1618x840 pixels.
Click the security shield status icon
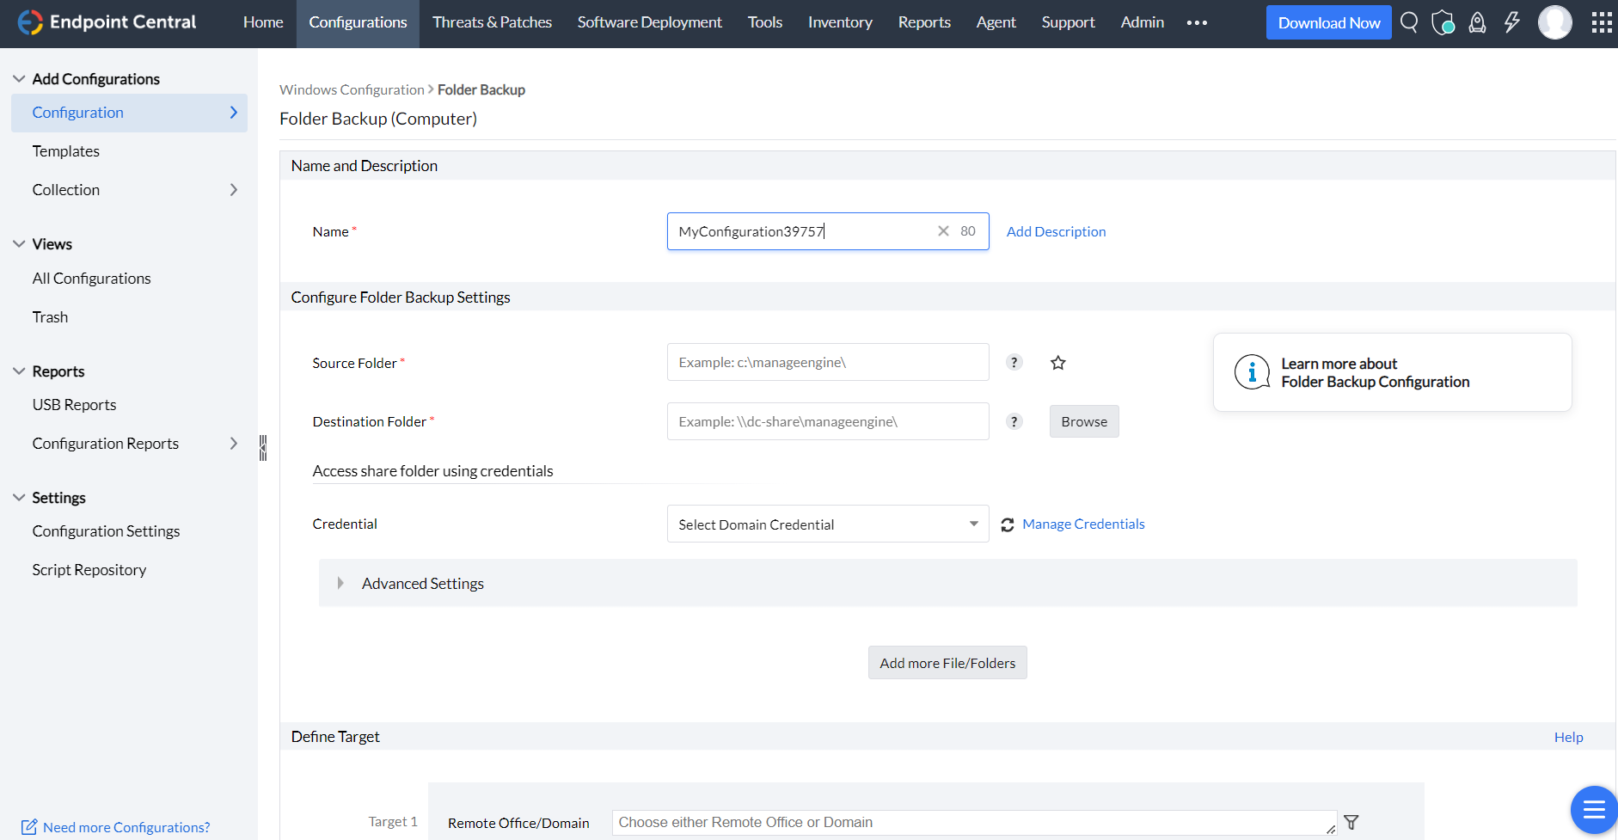point(1443,22)
